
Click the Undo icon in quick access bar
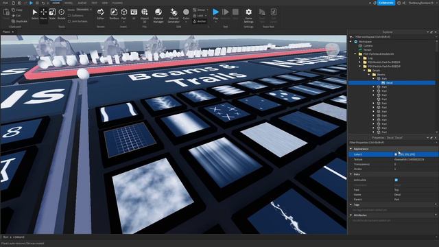(43, 3)
